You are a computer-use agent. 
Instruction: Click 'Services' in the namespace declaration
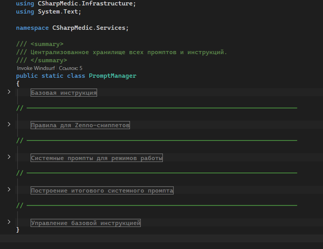tap(113, 28)
